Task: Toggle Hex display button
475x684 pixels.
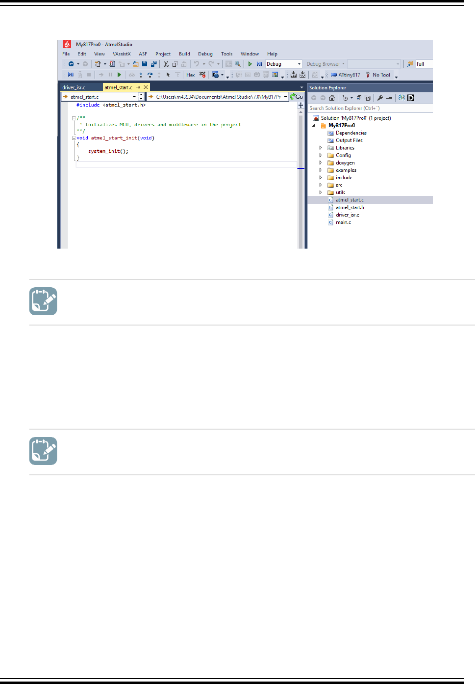Action: (190, 75)
